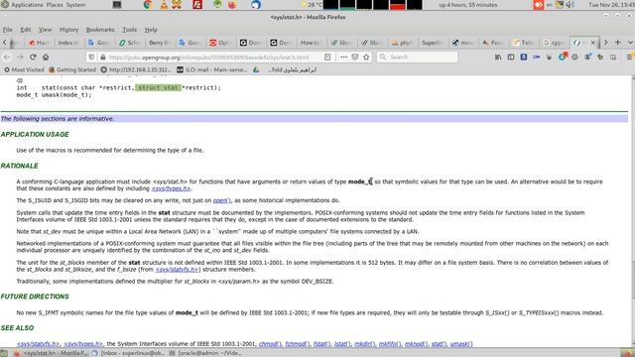View site security via the padlock icon
The width and height of the screenshot is (635, 357).
pos(102,58)
